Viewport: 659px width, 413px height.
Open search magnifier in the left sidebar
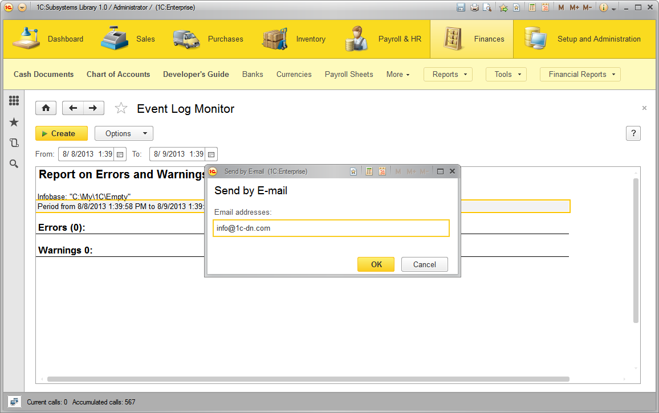14,164
